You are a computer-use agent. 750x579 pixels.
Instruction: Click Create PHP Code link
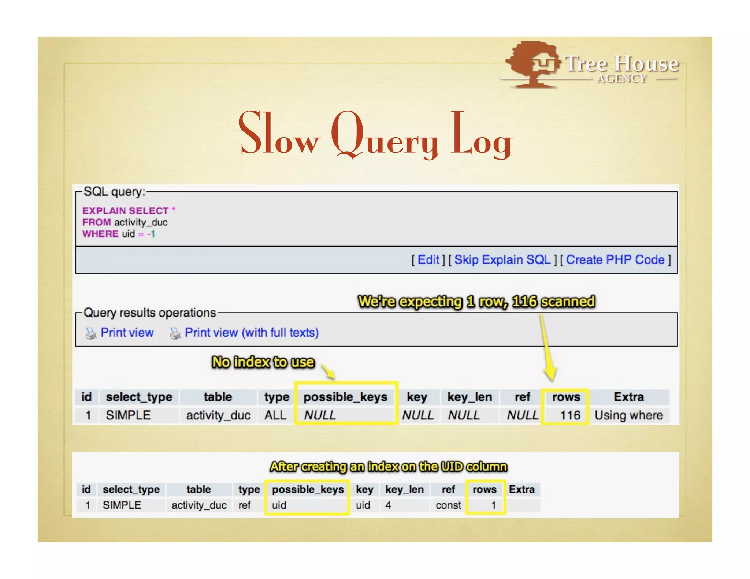pos(615,260)
